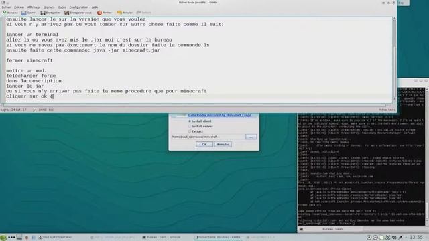Viewport: 429px width, 241px height.
Task: Click the clock showing 13:55
Action: (416, 237)
